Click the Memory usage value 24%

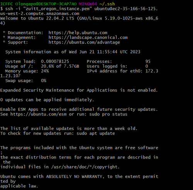click(45, 71)
